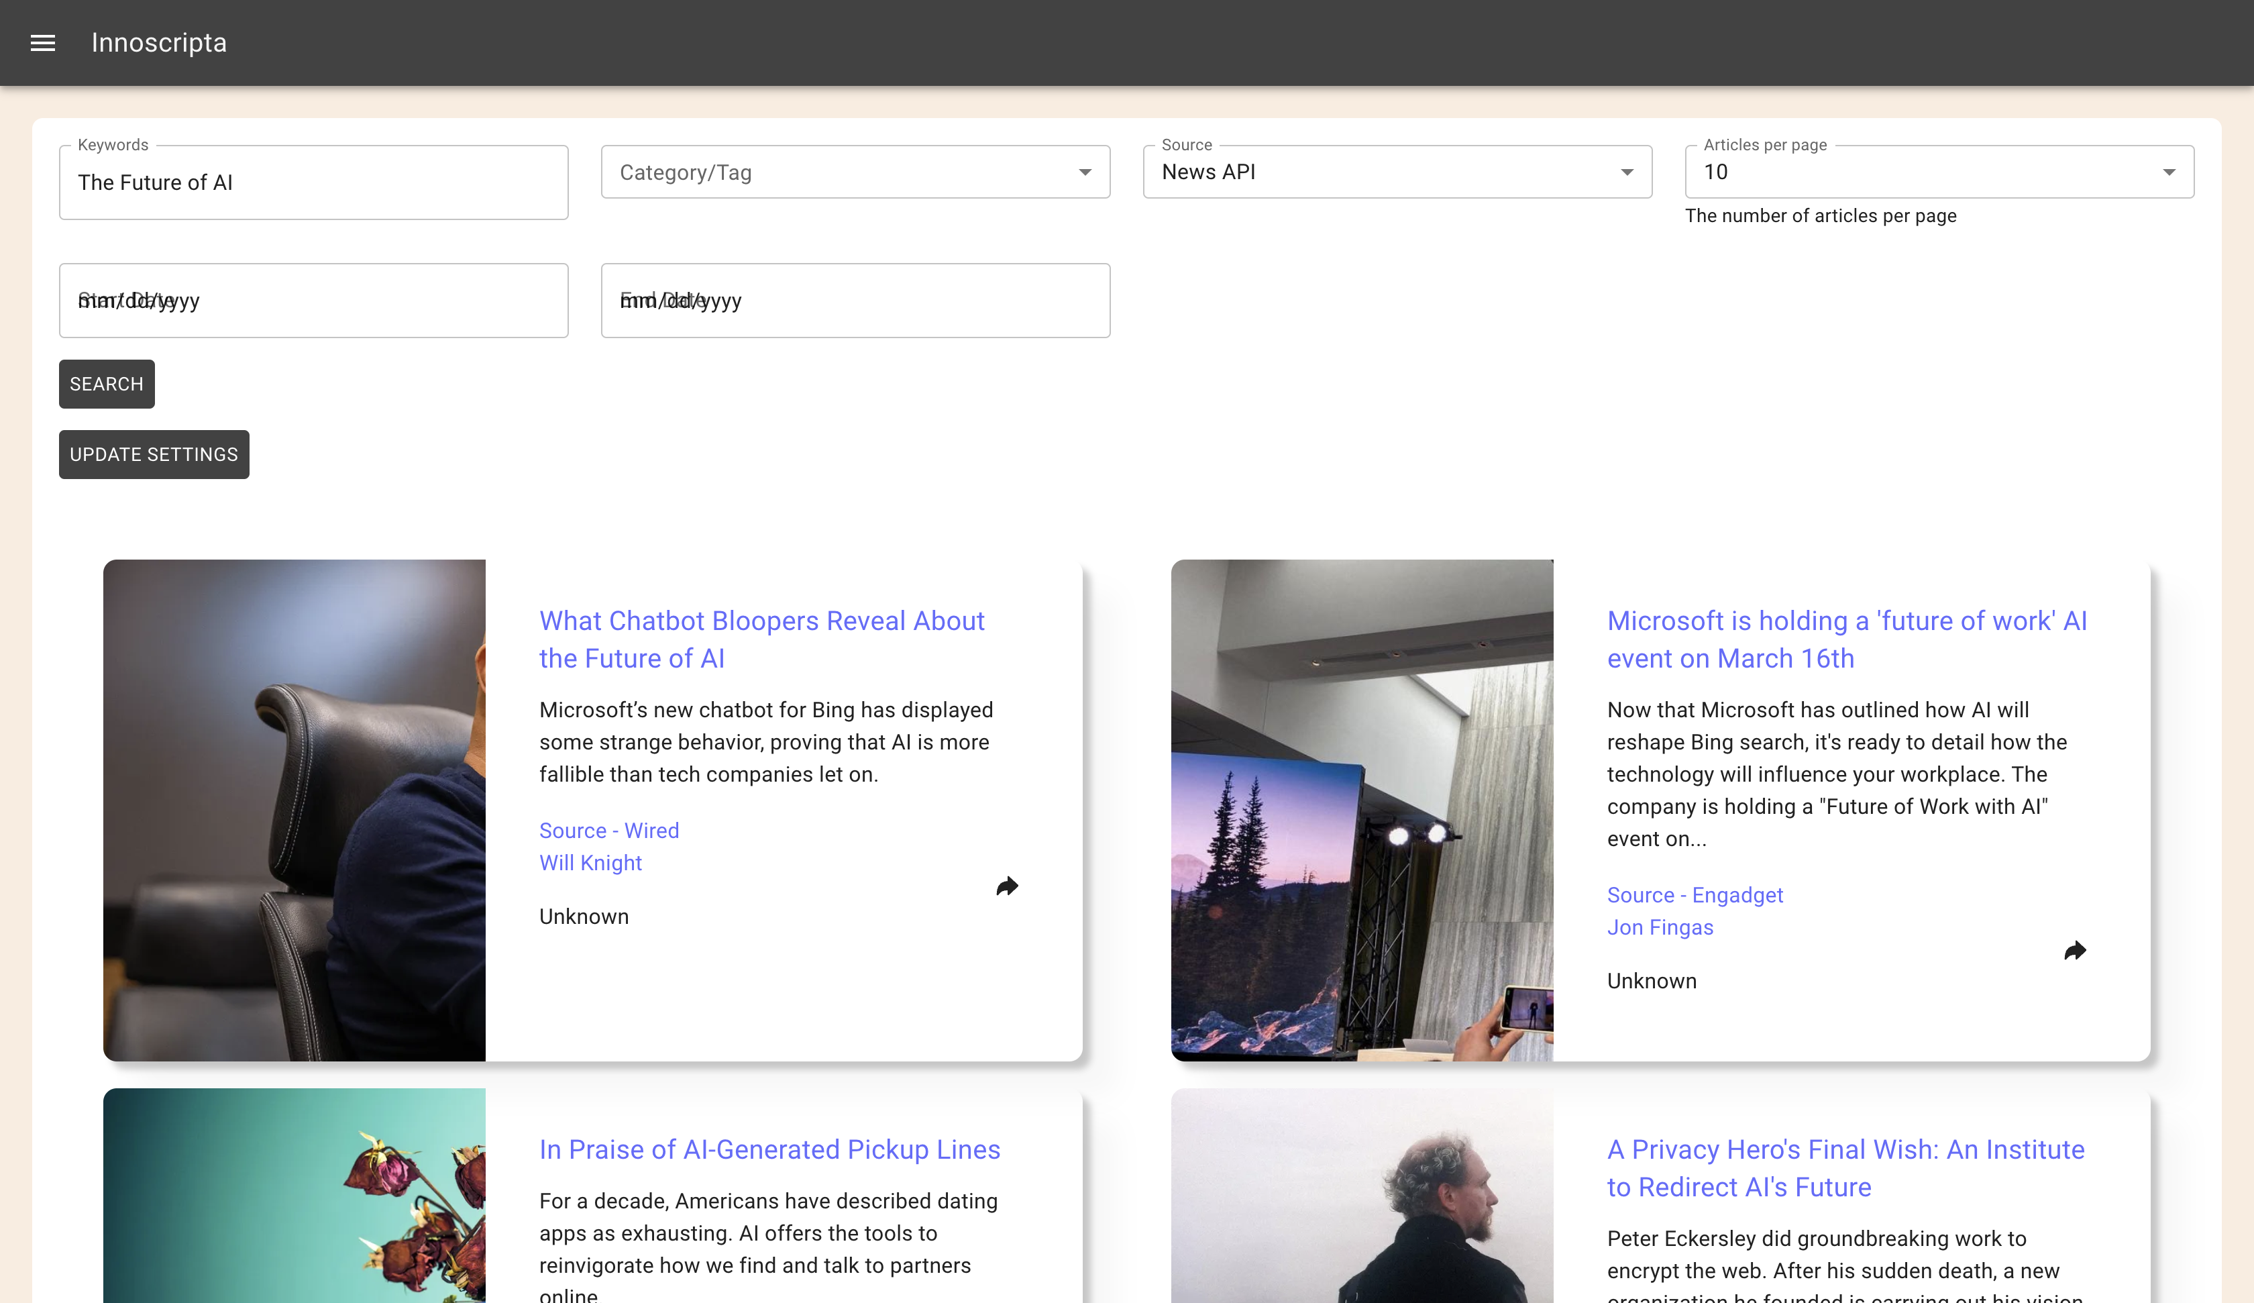
Task: Focus the Keywords text field
Action: (x=313, y=183)
